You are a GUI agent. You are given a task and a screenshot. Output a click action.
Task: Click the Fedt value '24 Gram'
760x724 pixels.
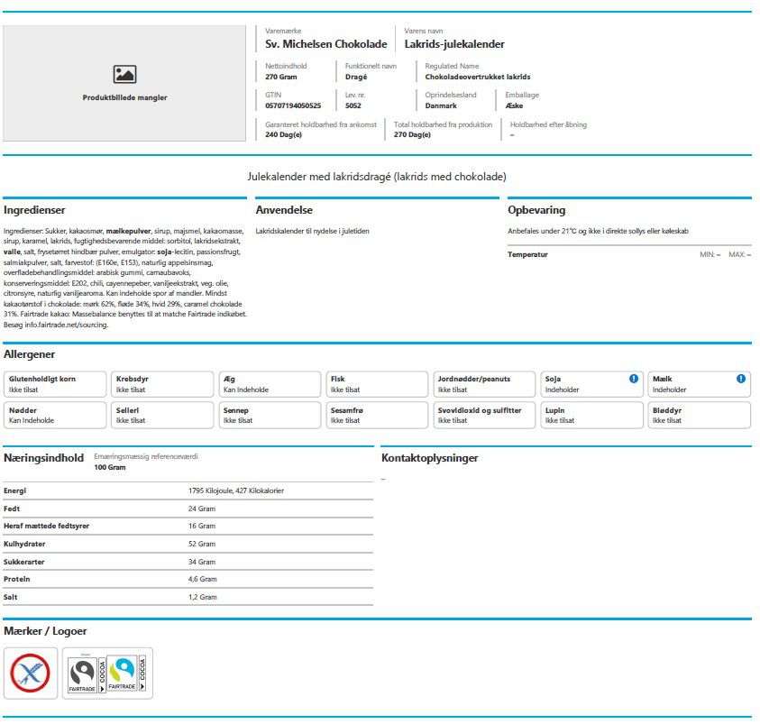tap(202, 509)
